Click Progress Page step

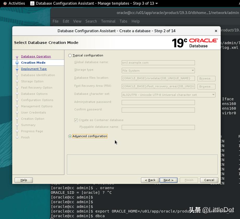point(32,131)
